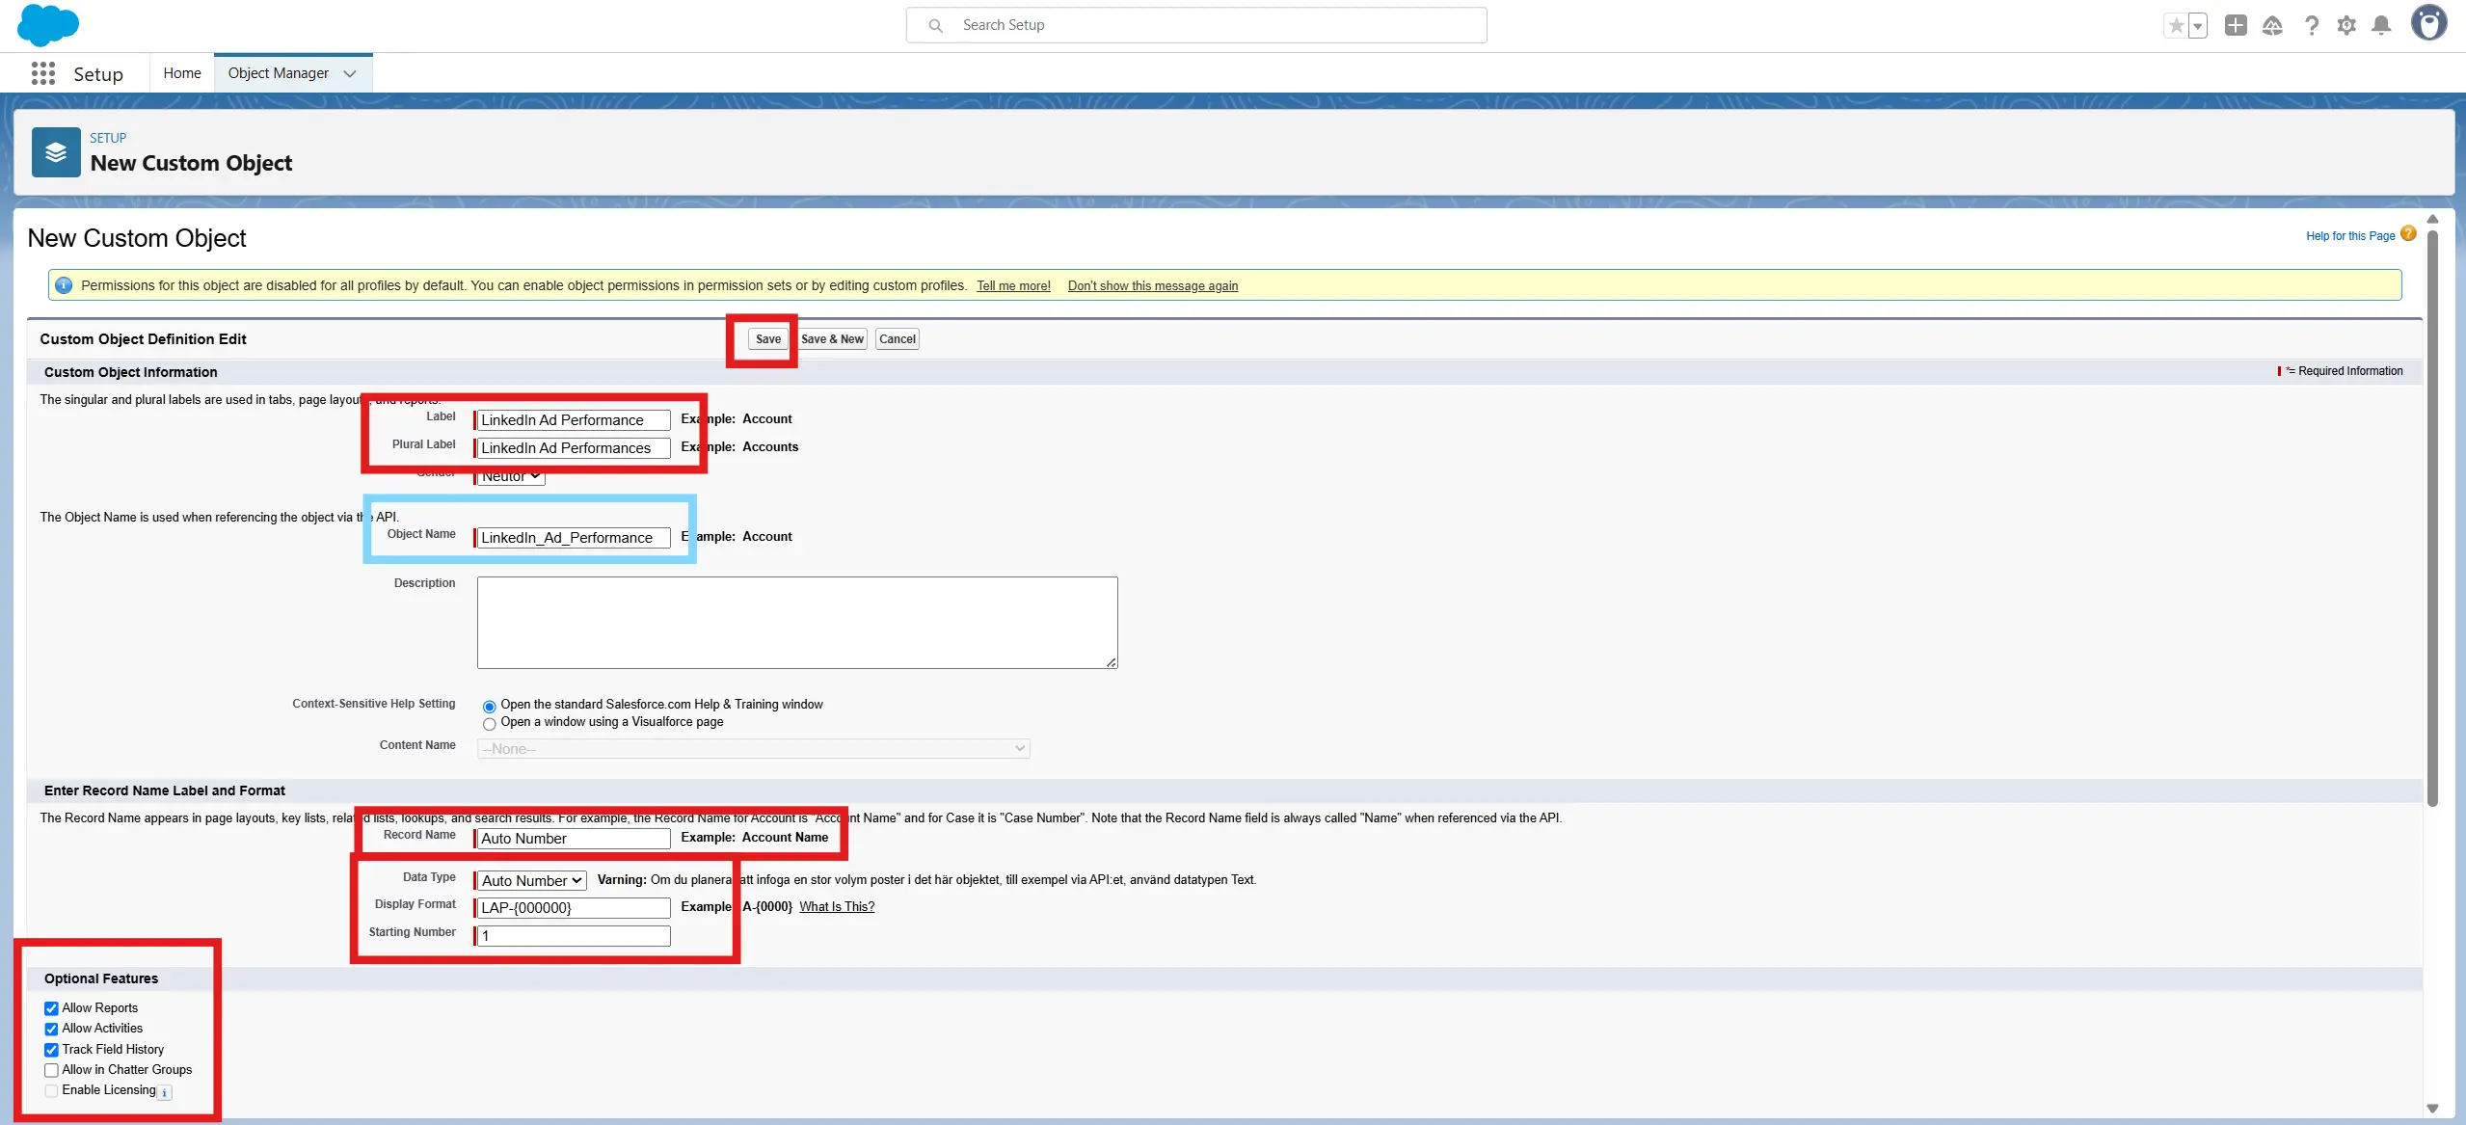This screenshot has width=2466, height=1125.
Task: Enable Allow in Chatter Groups
Action: pyautogui.click(x=51, y=1070)
